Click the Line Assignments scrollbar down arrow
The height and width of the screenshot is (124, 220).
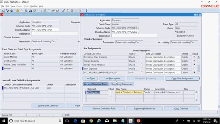coord(199,73)
